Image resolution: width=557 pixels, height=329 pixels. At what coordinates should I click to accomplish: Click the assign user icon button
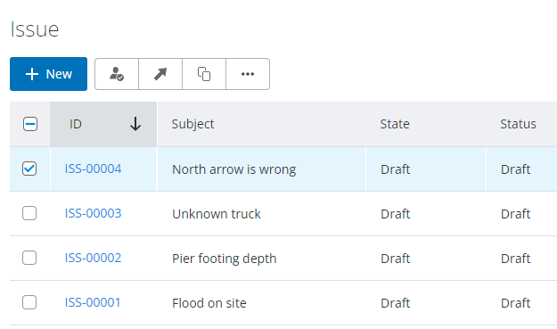click(x=117, y=74)
